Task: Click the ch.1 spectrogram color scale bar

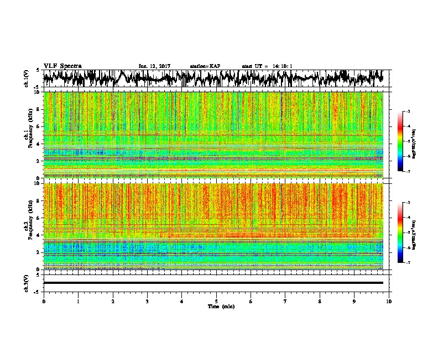Action: click(400, 141)
